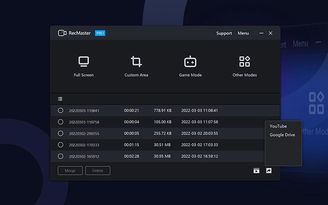
Task: Click file size 255.72 KB
Action: click(x=162, y=133)
